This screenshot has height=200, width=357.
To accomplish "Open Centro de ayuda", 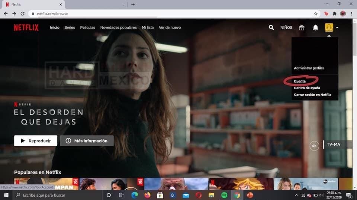I will pyautogui.click(x=307, y=88).
